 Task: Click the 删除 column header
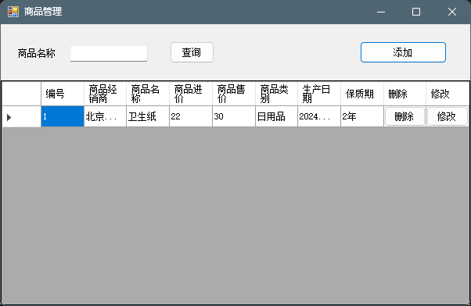coord(404,94)
